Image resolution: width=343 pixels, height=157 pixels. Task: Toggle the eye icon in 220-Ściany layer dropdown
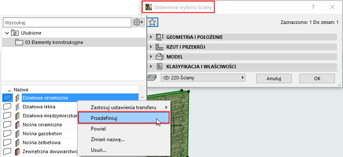166,77
